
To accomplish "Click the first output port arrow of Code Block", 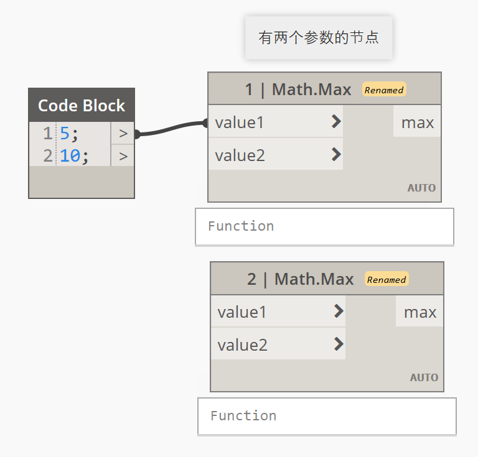I will 123,133.
